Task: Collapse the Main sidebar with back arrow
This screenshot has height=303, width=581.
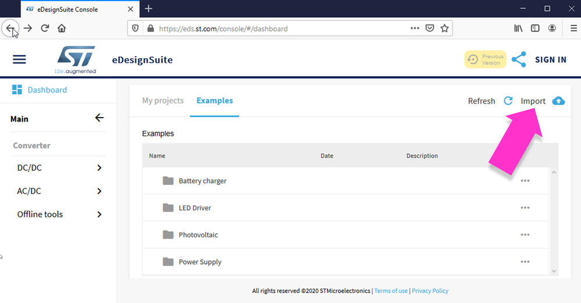Action: [99, 118]
